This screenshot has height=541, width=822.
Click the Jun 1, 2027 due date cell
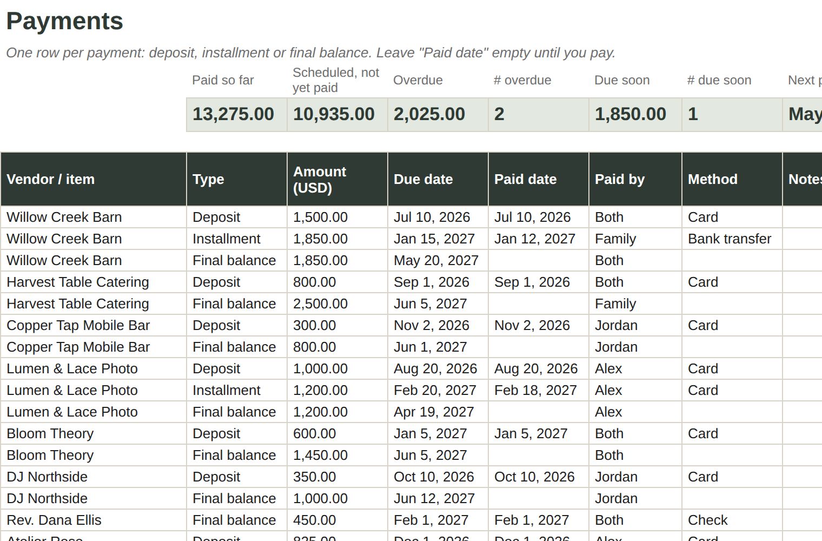(438, 347)
